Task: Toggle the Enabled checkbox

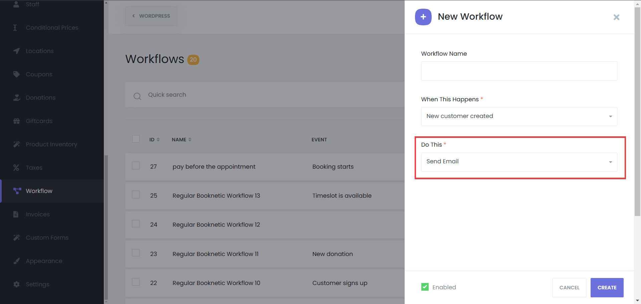Action: tap(425, 287)
